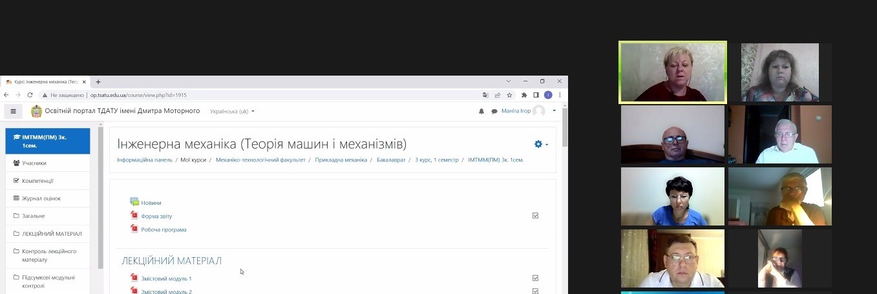Click Бакалаврат breadcrumb
This screenshot has width=877, height=294.
pyautogui.click(x=391, y=160)
